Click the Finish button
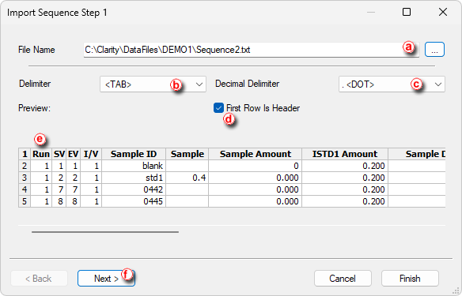The height and width of the screenshot is (296, 462). tap(410, 279)
